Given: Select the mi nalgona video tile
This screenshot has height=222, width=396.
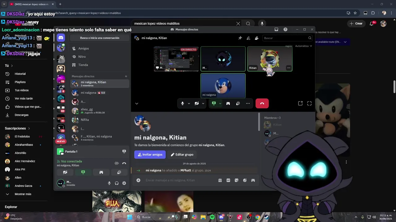Looking at the screenshot, I should point(223,86).
